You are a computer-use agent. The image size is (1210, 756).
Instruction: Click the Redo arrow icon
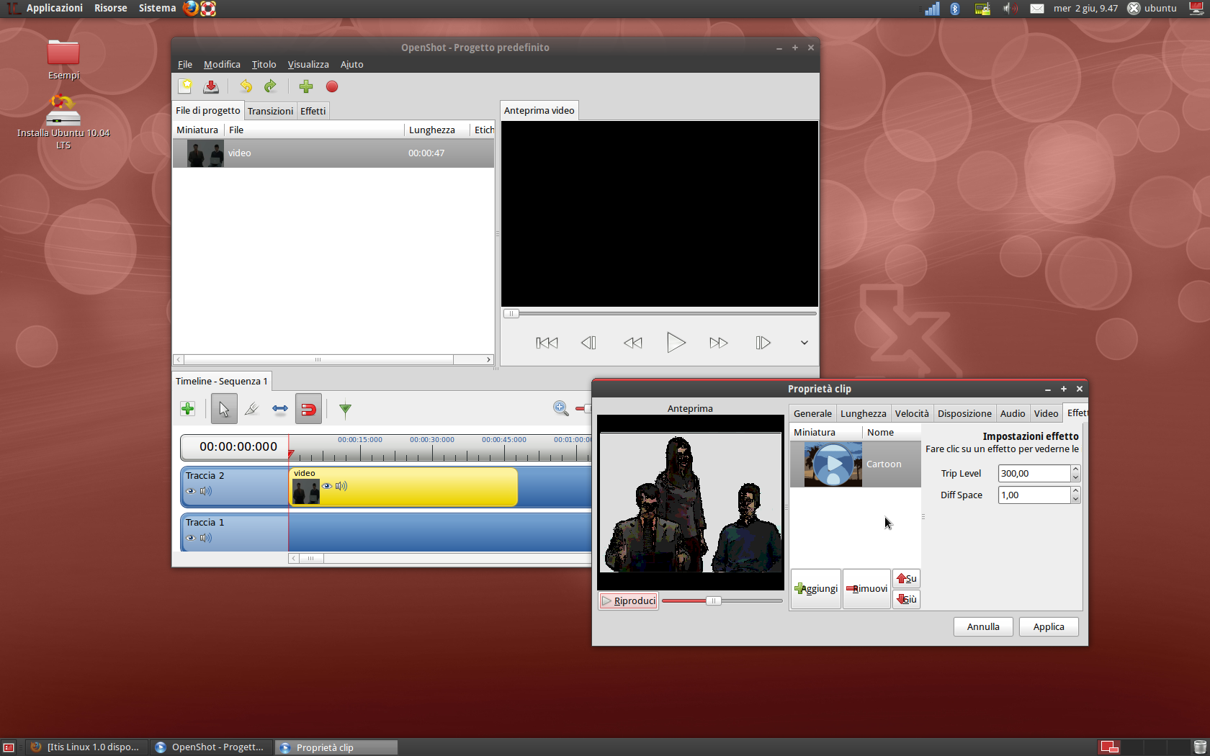tap(270, 86)
